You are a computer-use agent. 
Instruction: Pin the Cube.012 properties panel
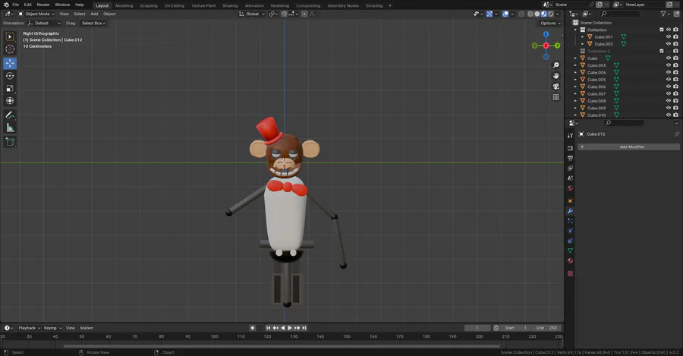(x=676, y=134)
